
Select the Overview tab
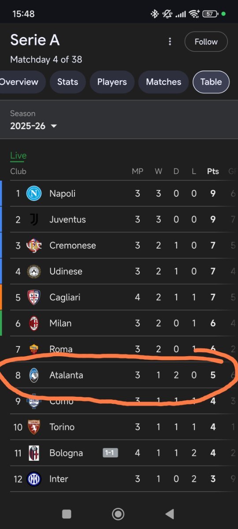click(21, 82)
